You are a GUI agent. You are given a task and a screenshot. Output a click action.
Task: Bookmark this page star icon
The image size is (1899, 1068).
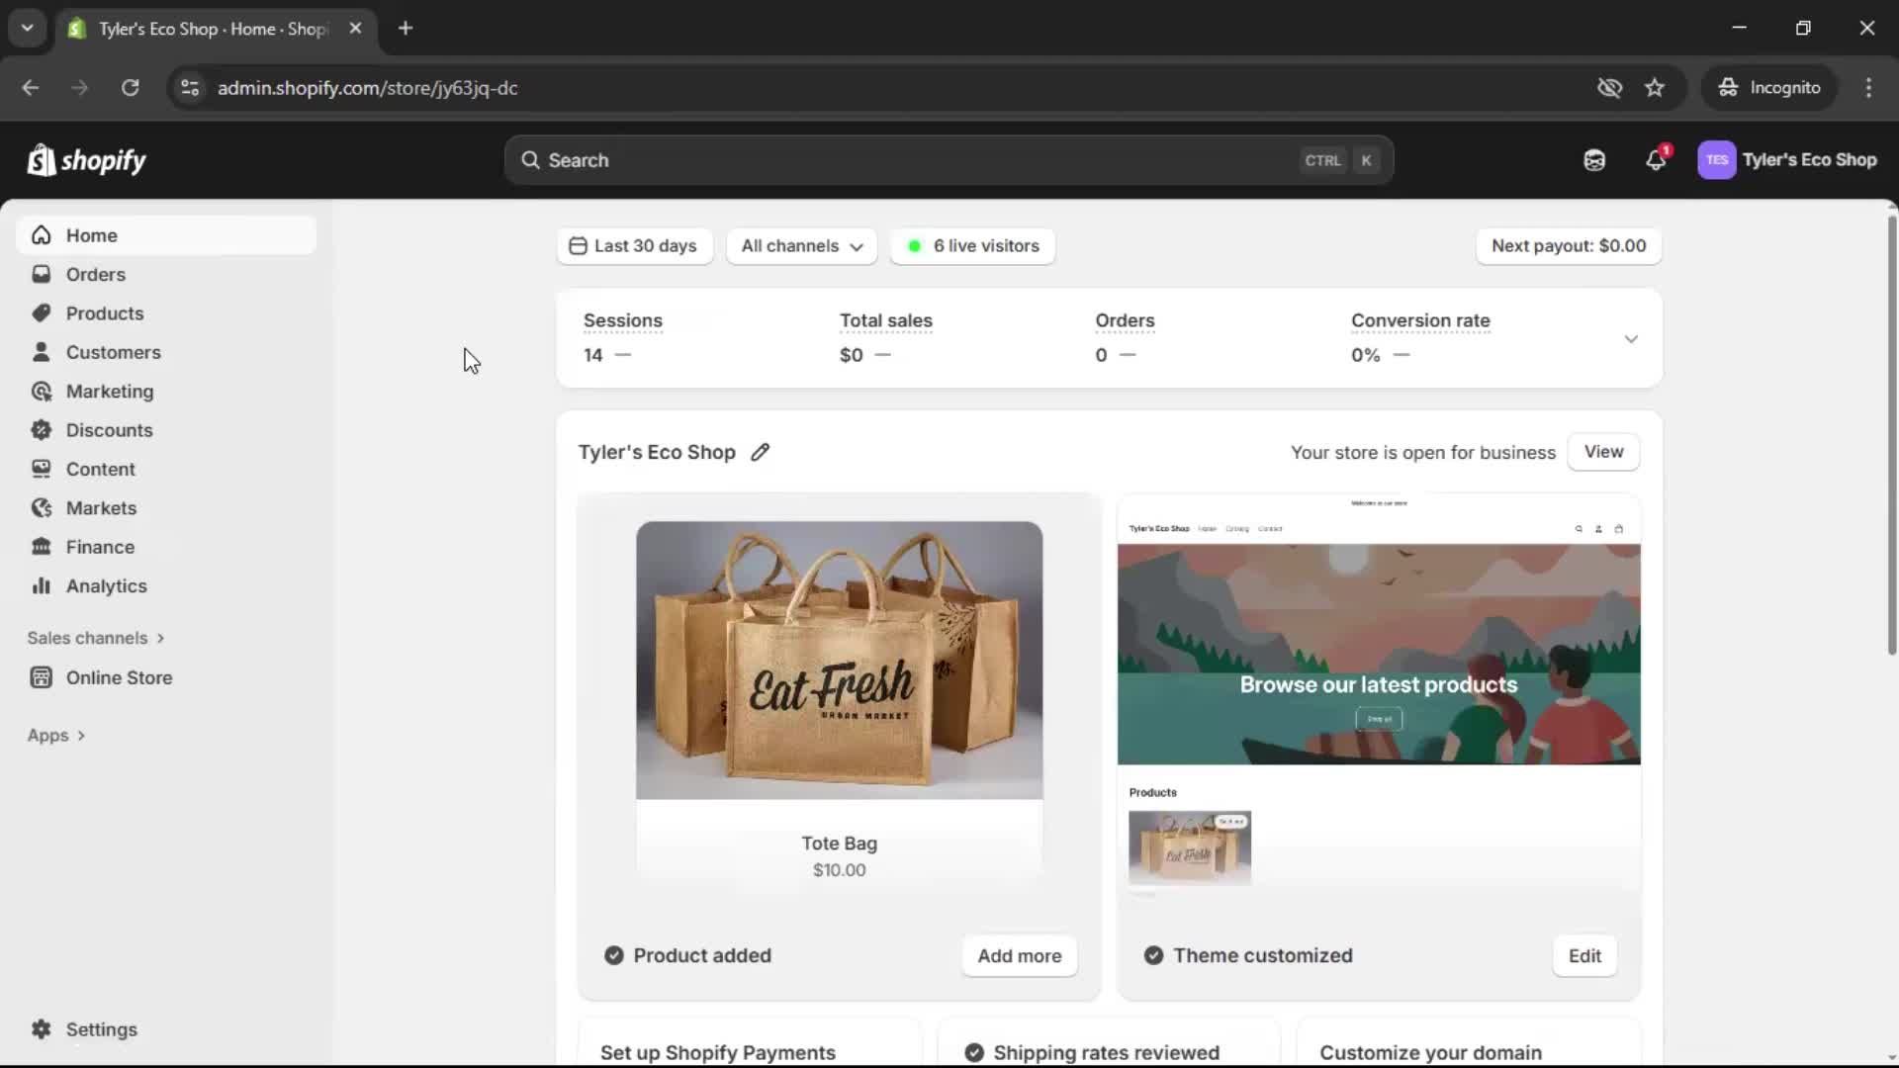tap(1655, 88)
